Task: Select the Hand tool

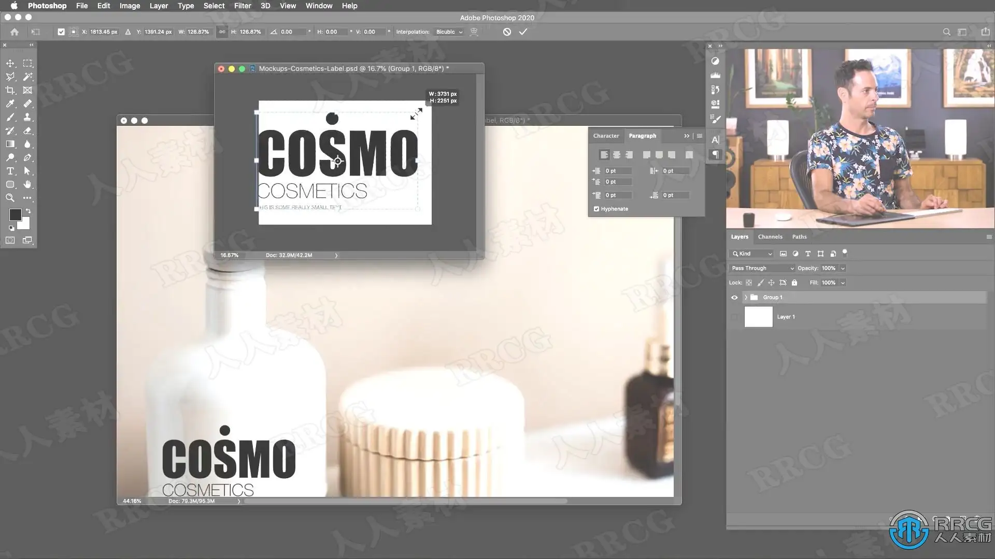Action: click(x=27, y=184)
